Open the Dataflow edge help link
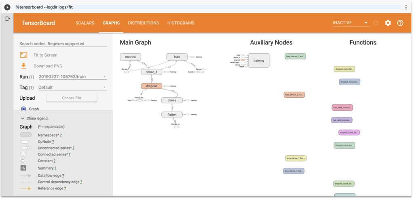The image size is (414, 199). pyautogui.click(x=63, y=175)
